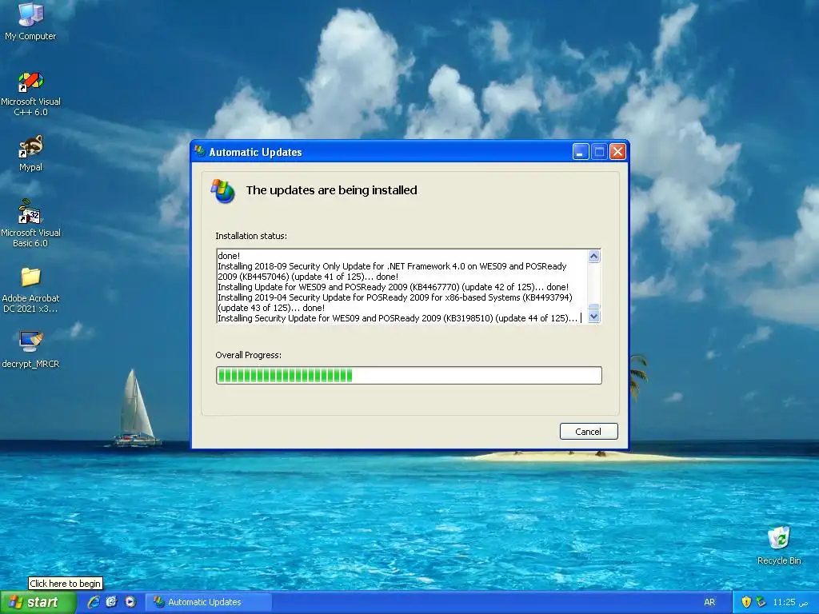Open Adobe Acrobat DC 2021 folder
819x614 pixels.
pyautogui.click(x=30, y=289)
